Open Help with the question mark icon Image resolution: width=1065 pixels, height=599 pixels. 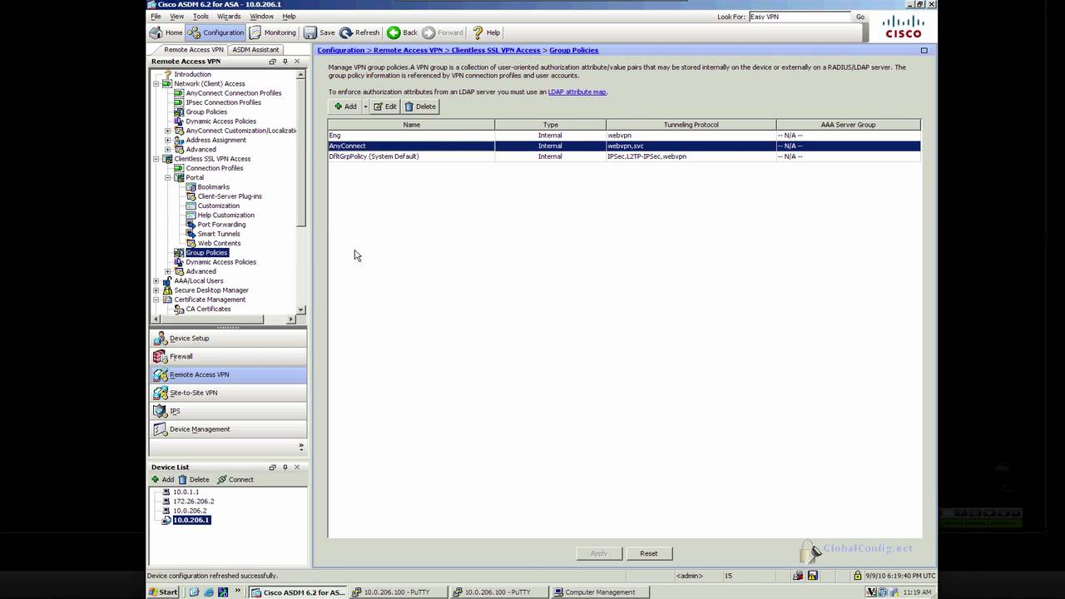point(487,32)
